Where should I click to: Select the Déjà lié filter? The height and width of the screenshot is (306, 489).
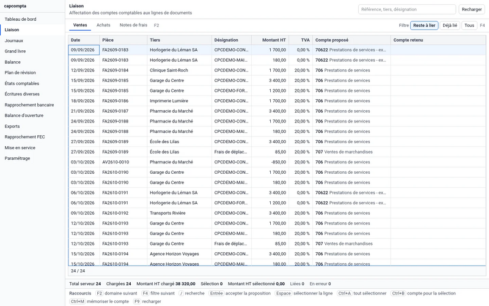[450, 25]
